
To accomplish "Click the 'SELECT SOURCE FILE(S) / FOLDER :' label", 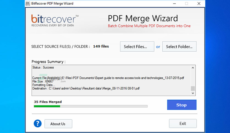I will point(61,47).
